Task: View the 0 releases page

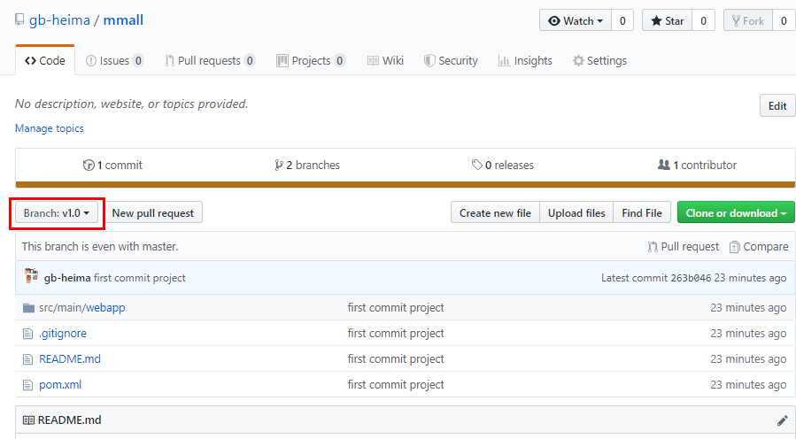Action: coord(503,165)
